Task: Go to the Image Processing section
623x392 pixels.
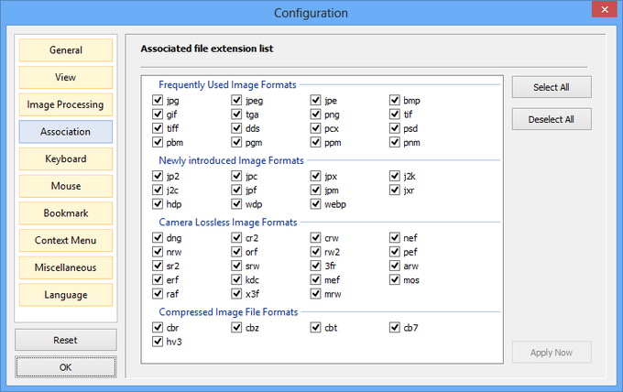Action: 66,104
